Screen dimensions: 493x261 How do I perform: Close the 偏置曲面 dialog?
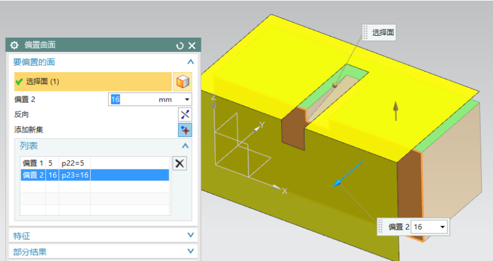(192, 45)
